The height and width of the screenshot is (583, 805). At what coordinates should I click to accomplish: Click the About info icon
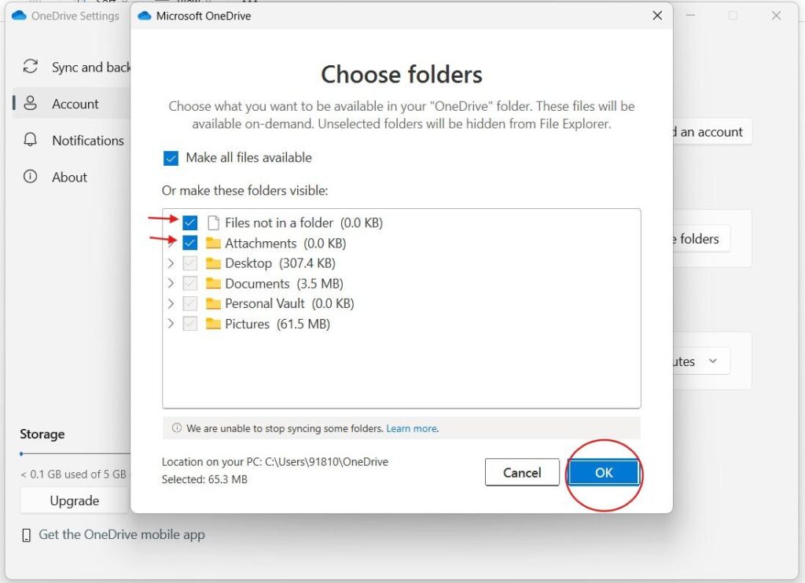pyautogui.click(x=31, y=177)
